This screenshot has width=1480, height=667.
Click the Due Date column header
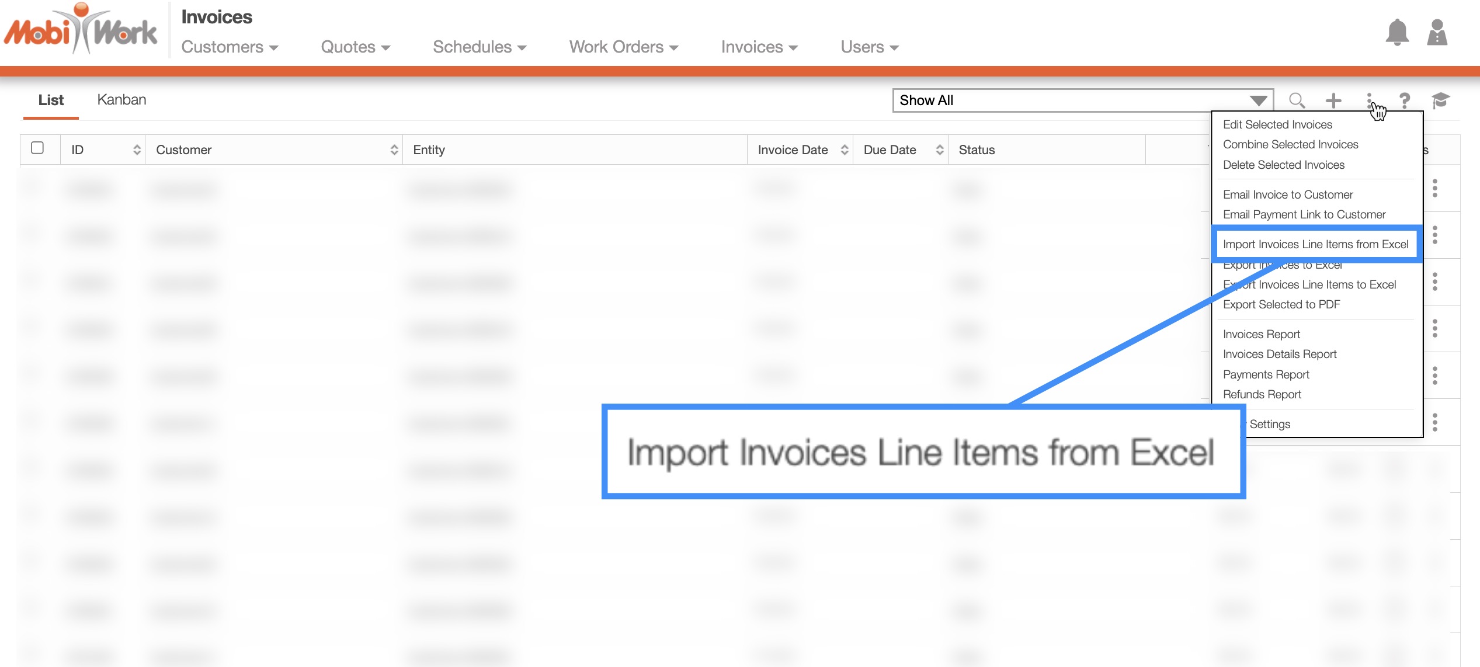coord(890,150)
